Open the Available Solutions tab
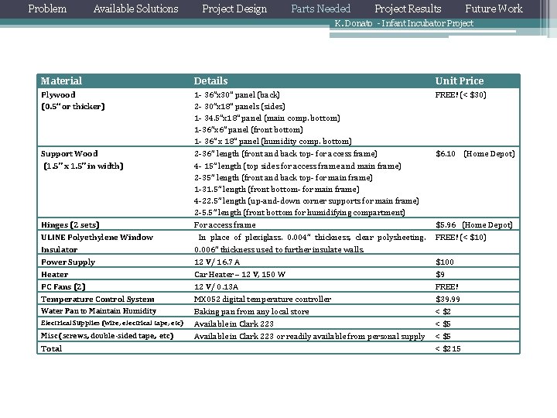Image resolution: width=557 pixels, height=418 pixels. [x=135, y=9]
